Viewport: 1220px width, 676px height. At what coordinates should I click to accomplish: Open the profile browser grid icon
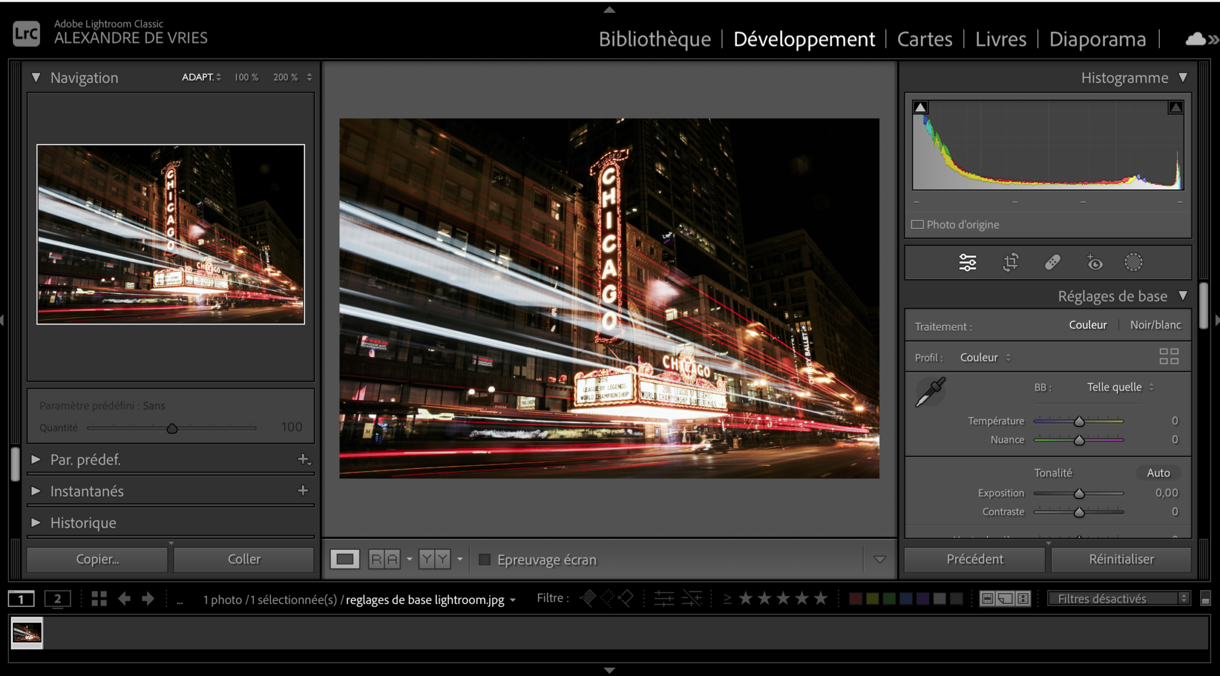click(1169, 356)
